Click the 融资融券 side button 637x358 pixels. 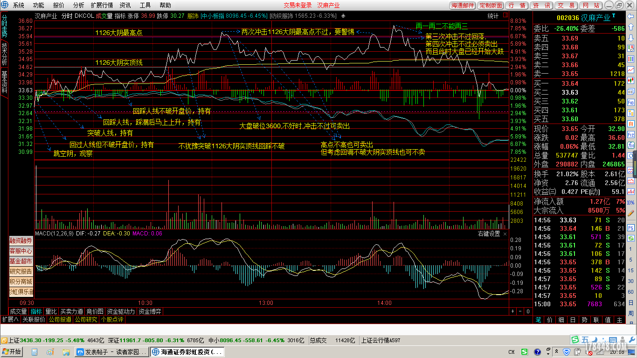21,241
